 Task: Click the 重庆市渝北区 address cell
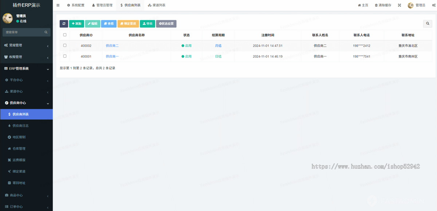[x=408, y=46]
